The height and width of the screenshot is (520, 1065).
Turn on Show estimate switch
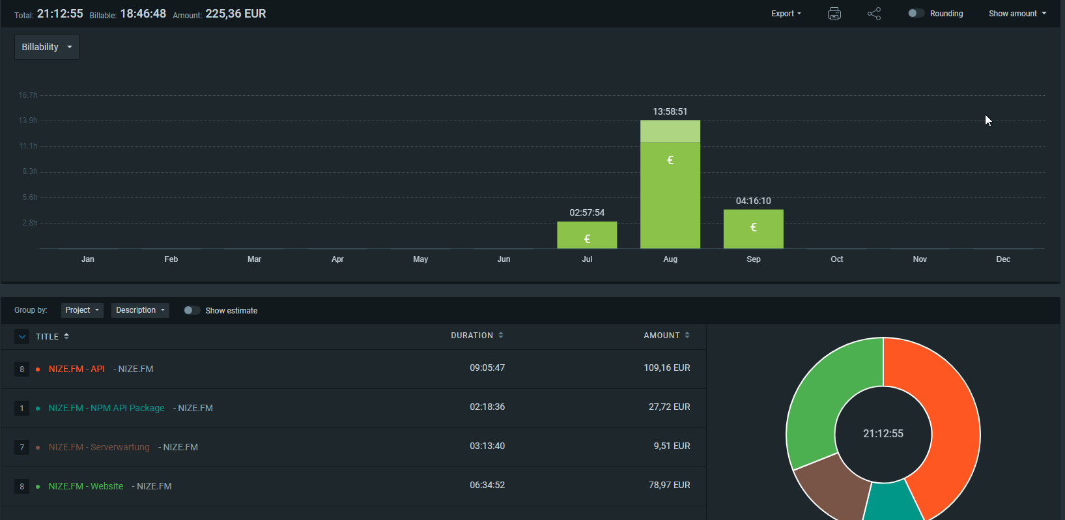coord(192,310)
